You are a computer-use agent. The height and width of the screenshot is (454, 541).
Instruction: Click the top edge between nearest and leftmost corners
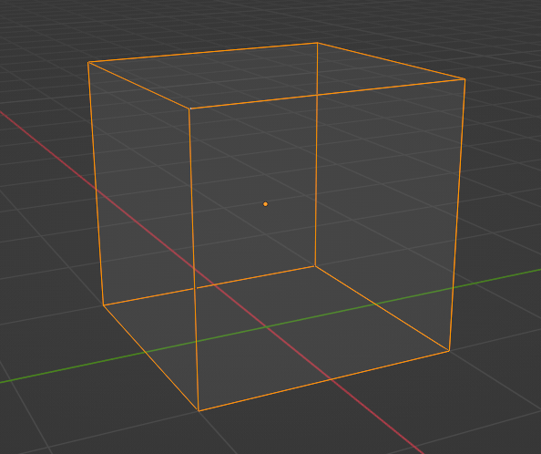coord(139,86)
